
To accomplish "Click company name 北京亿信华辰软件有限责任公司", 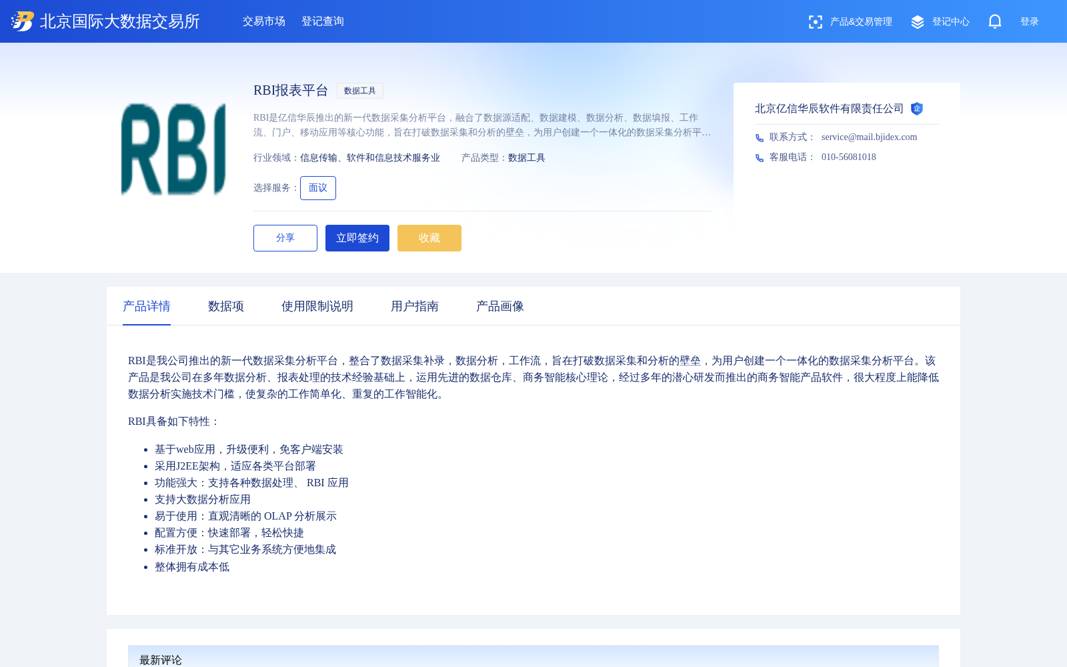I will pos(829,109).
